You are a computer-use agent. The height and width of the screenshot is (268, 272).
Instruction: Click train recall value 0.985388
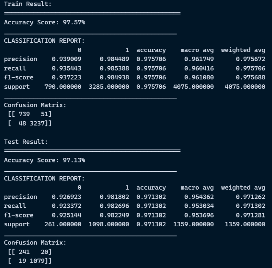[114, 68]
